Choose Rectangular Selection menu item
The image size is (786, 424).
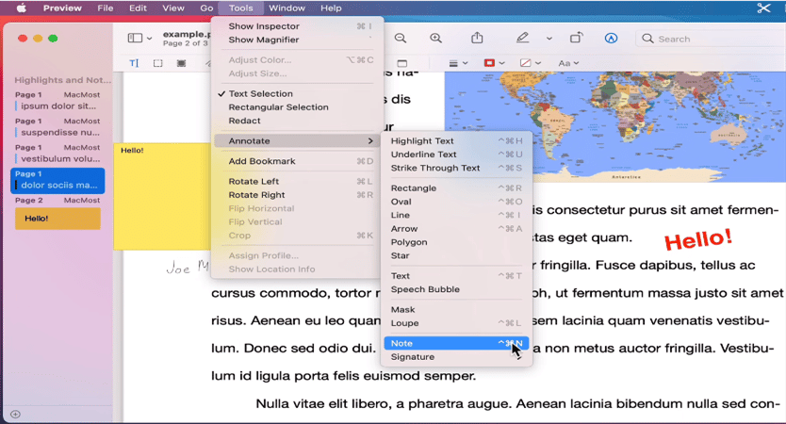pos(299,107)
